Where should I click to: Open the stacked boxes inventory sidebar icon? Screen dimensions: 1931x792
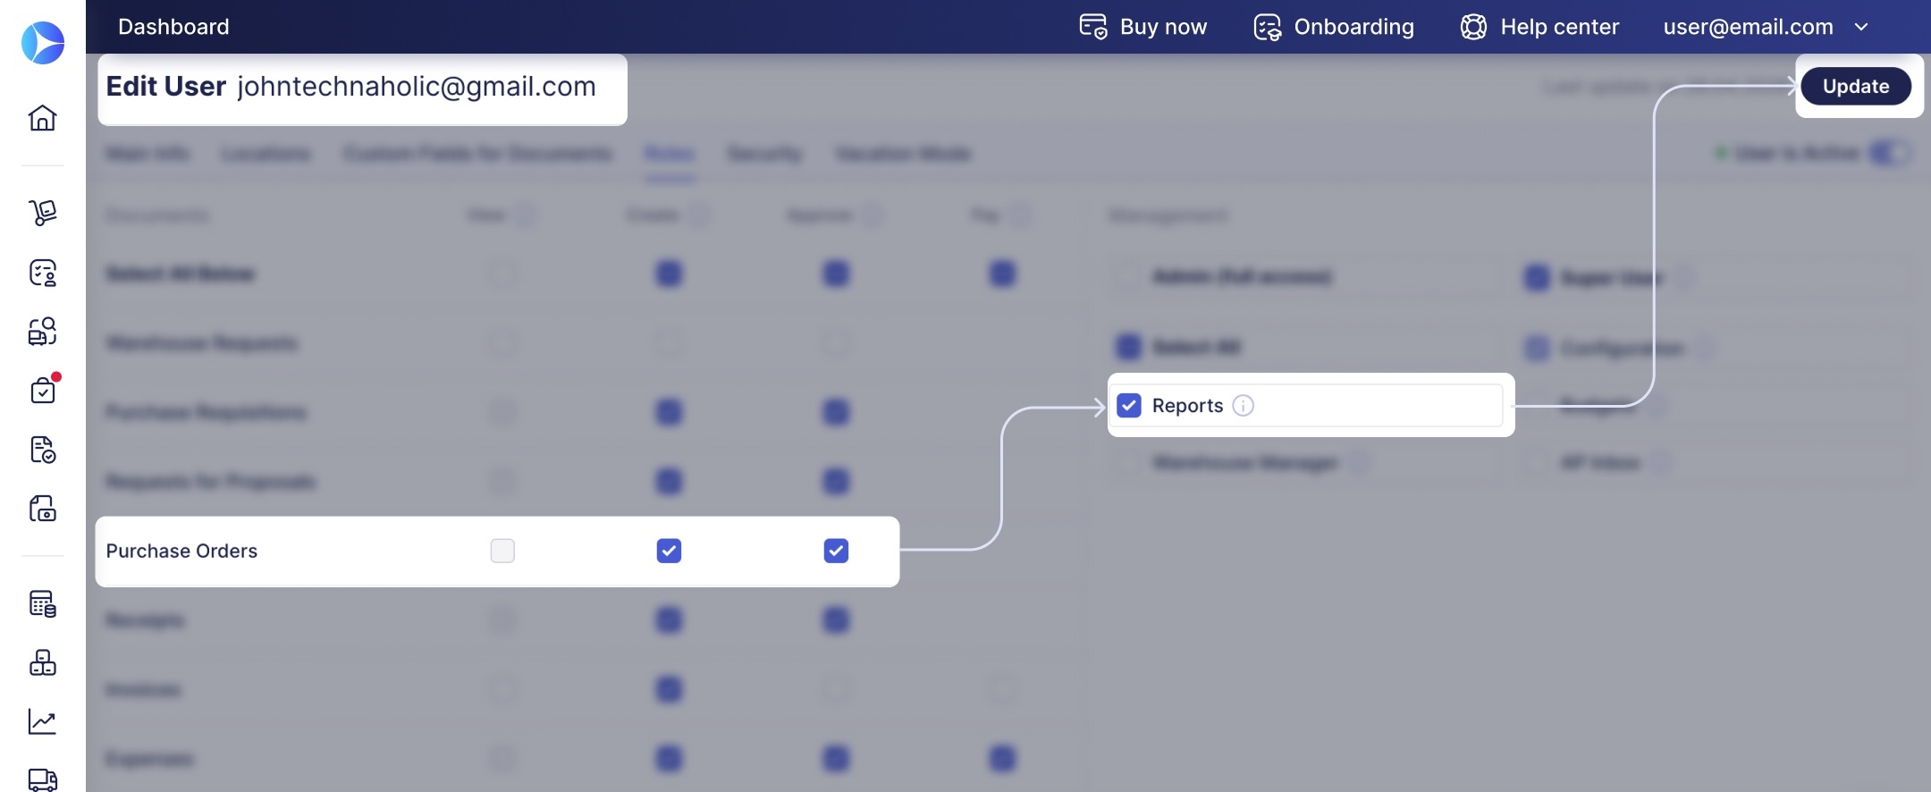[42, 662]
